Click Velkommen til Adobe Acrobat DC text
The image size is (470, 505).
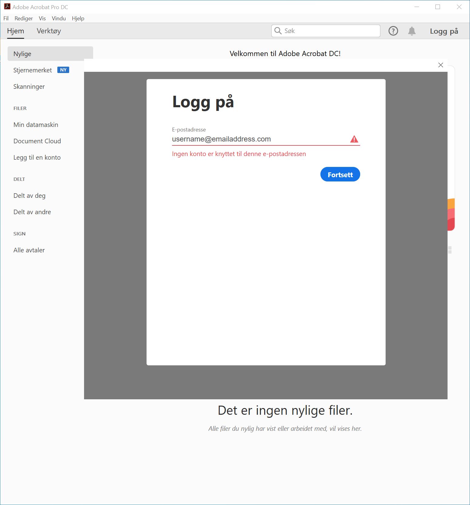coord(285,54)
